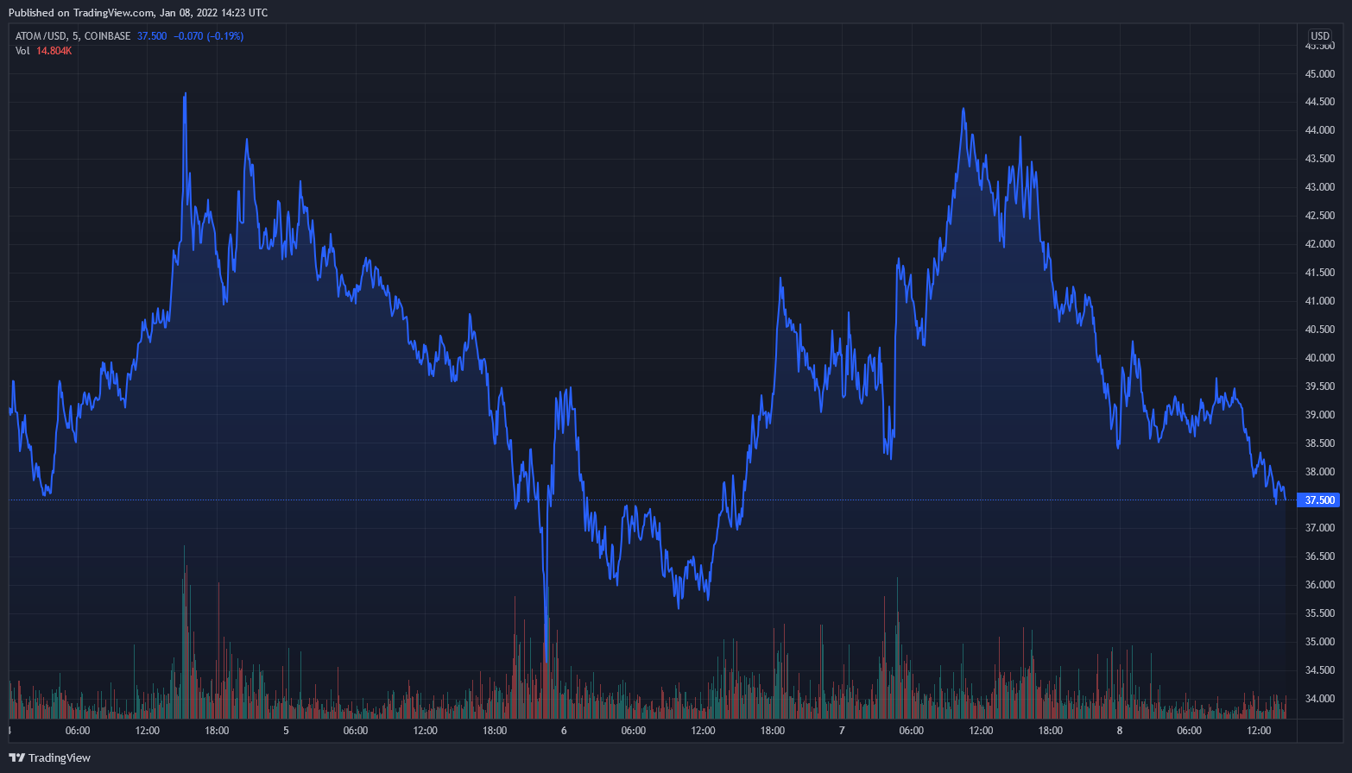Screen dimensions: 1352x773
Task: Click legend last price 37.500 beside COINBASE
Action: click(x=152, y=36)
